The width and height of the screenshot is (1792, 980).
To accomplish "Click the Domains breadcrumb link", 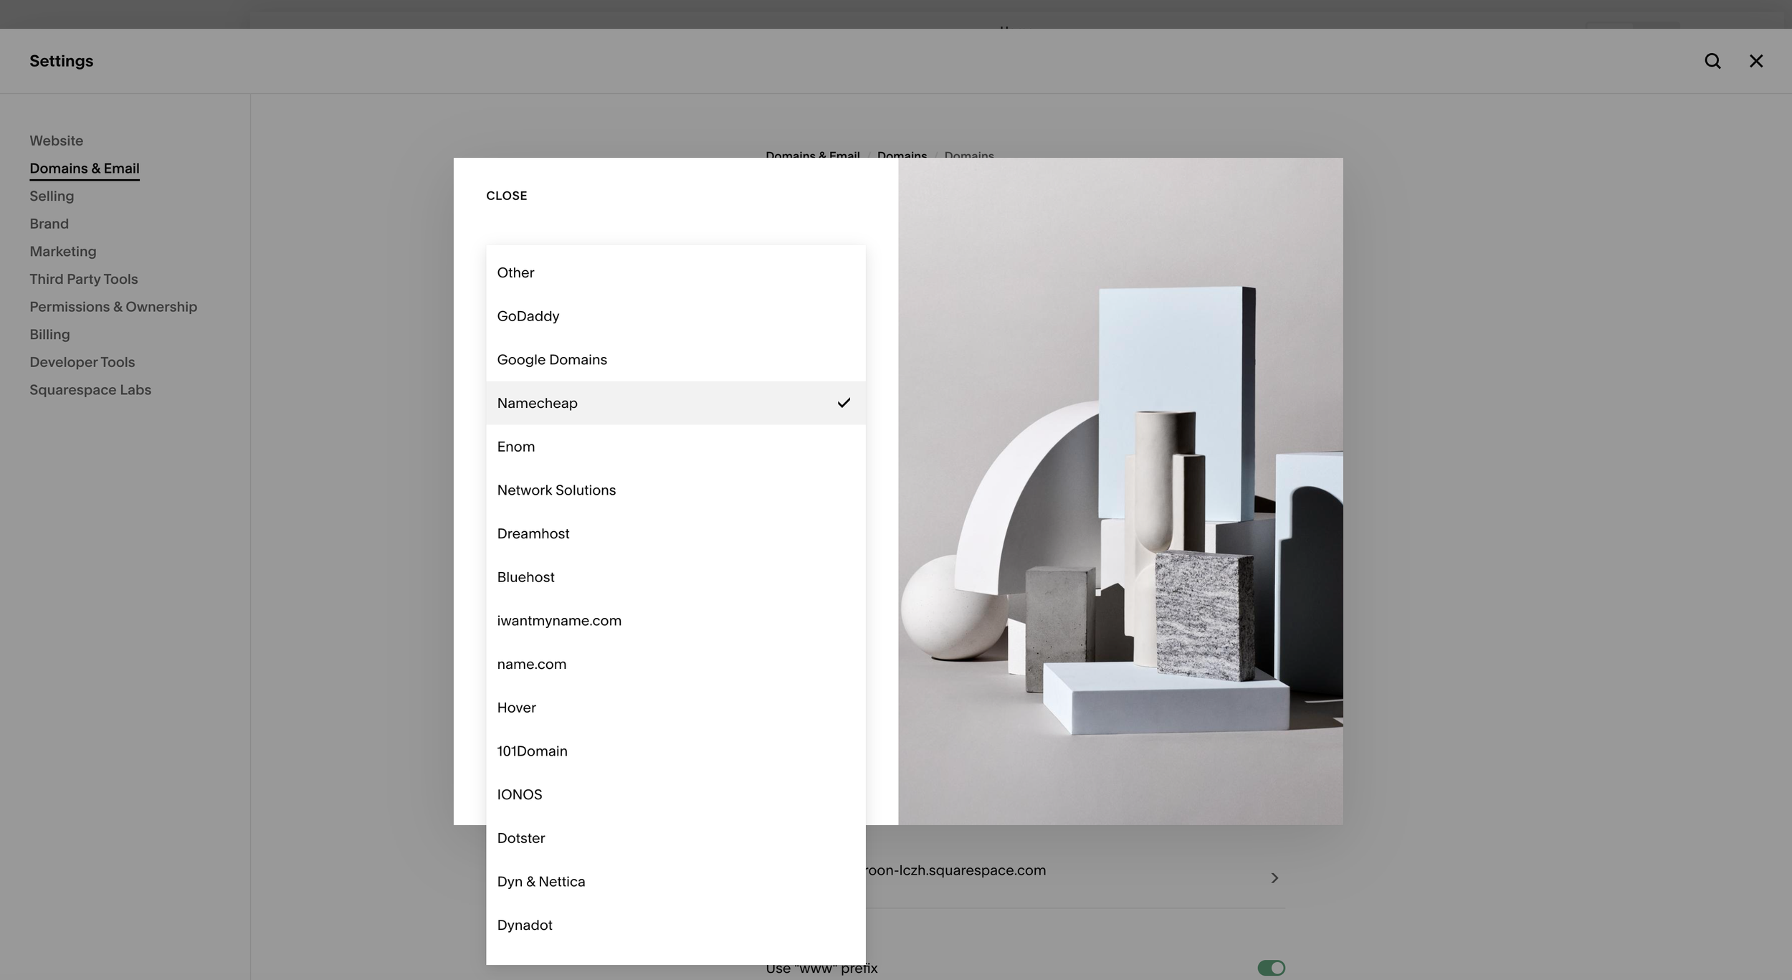I will tap(901, 155).
